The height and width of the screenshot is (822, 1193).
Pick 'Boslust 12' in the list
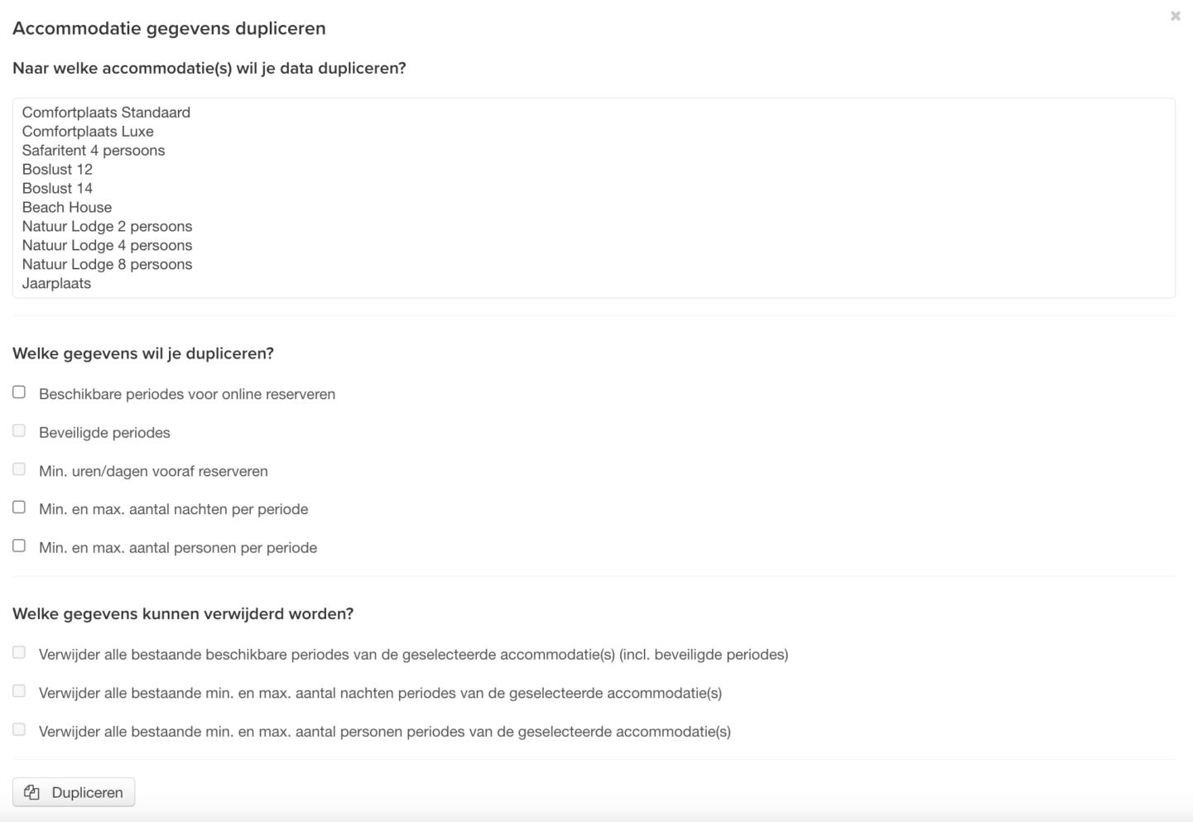[x=57, y=170]
